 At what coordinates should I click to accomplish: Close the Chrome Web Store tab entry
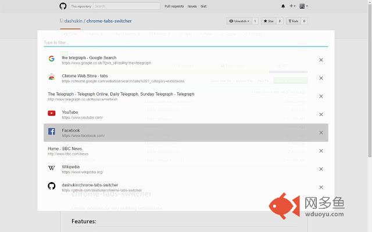321,78
